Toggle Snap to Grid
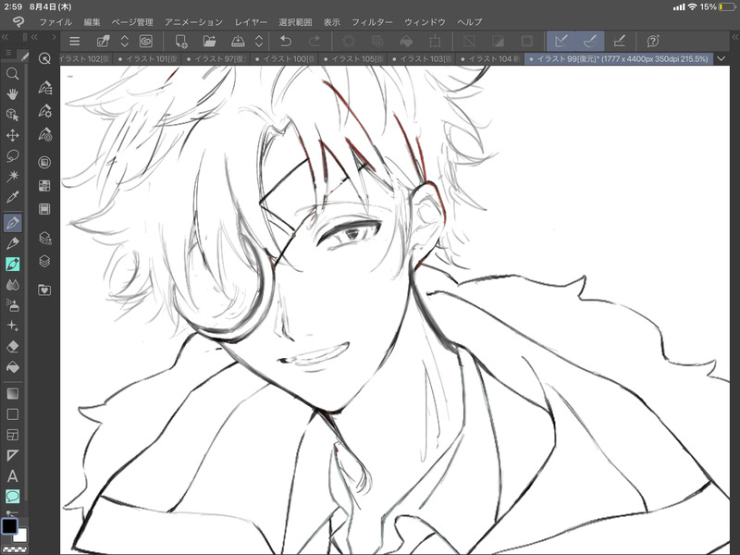Screen dimensions: 740x555 pos(619,41)
